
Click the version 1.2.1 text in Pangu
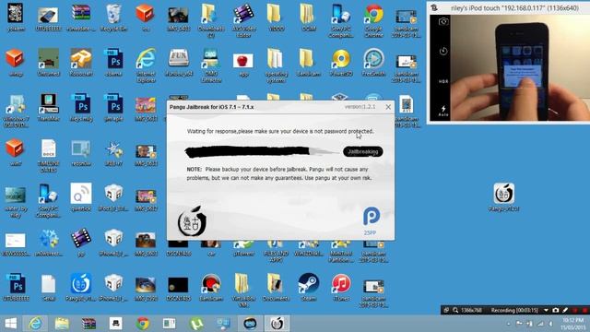[x=360, y=107]
